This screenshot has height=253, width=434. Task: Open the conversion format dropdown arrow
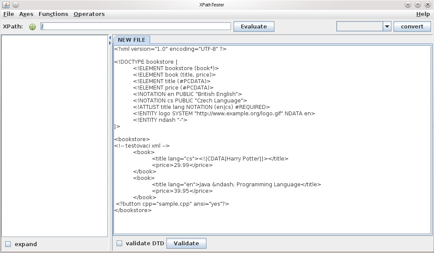click(387, 27)
